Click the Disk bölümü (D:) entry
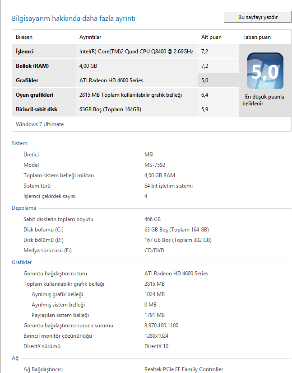This screenshot has width=292, height=373. [43, 240]
